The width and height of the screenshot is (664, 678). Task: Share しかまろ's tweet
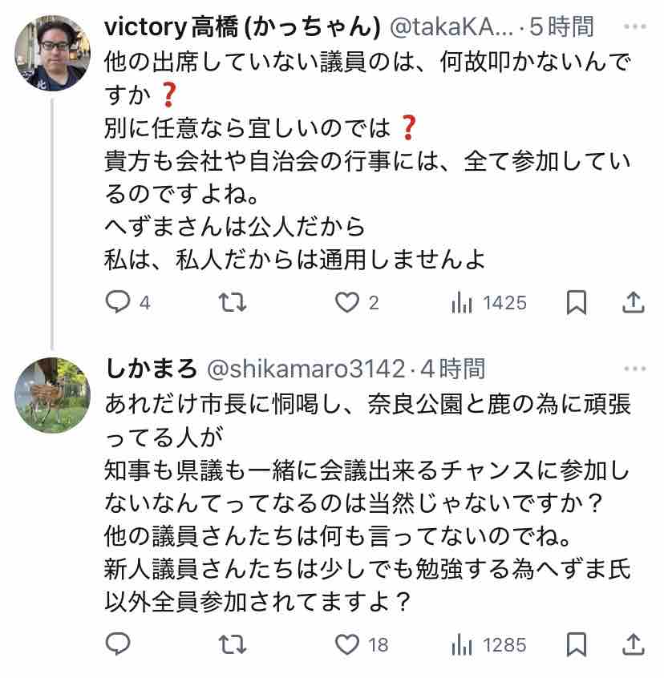click(634, 644)
